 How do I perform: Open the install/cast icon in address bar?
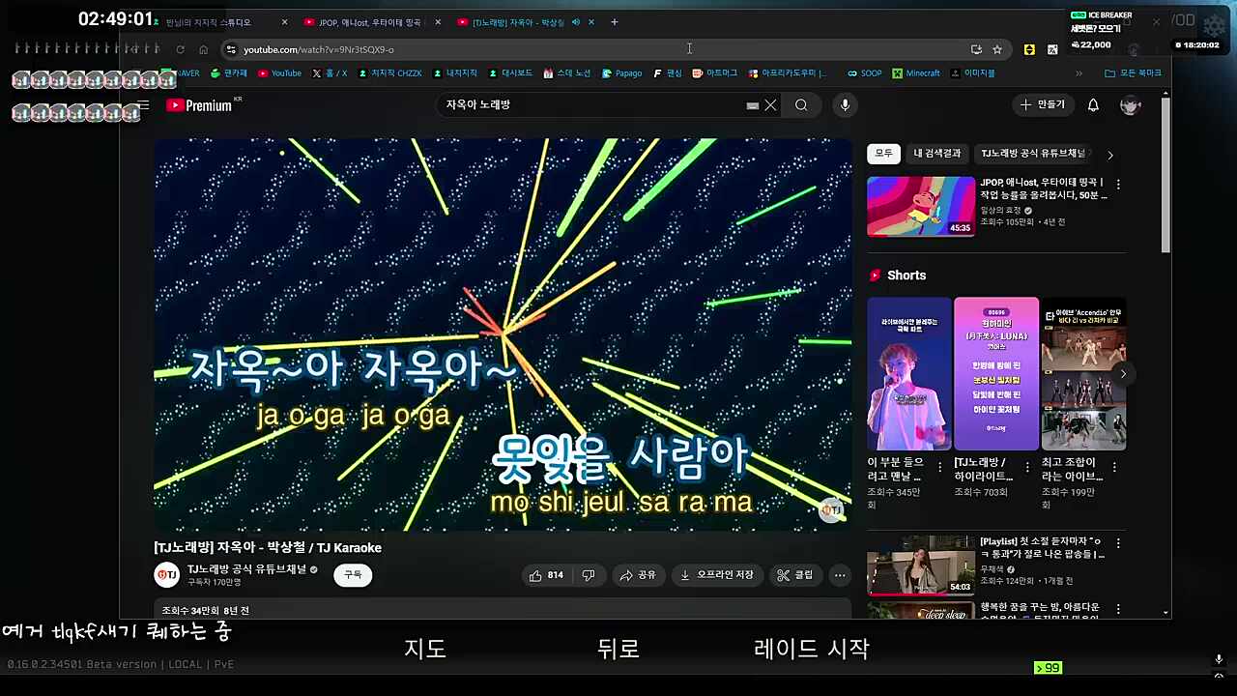point(976,49)
